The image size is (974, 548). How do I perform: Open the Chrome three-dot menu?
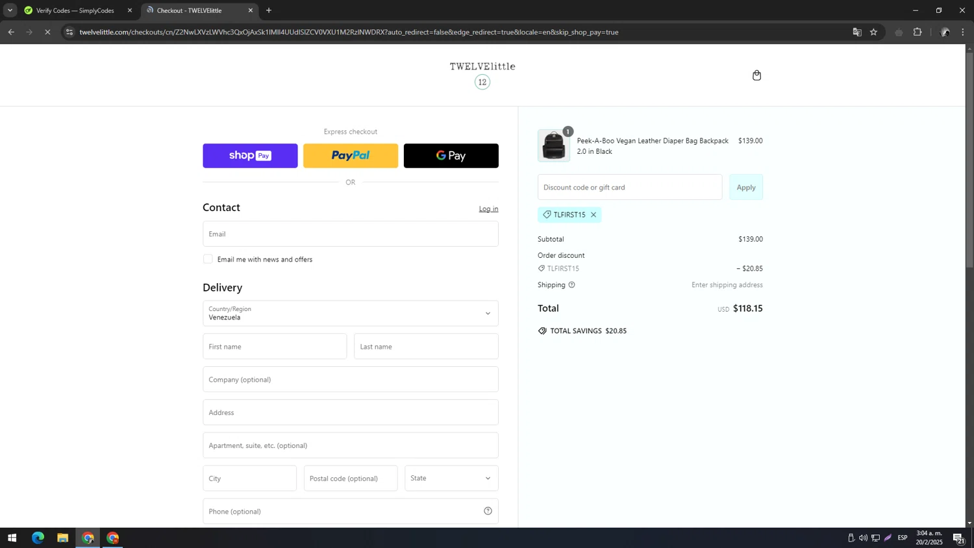point(963,32)
